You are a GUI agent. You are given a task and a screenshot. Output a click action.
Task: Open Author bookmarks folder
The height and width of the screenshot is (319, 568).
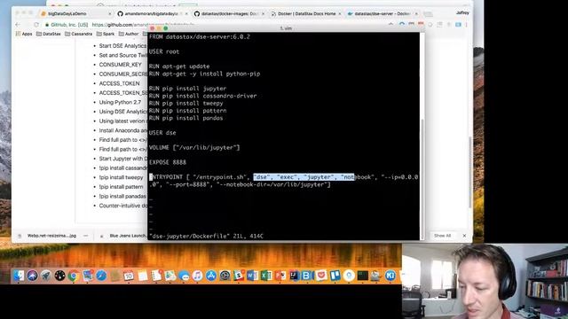tap(129, 34)
